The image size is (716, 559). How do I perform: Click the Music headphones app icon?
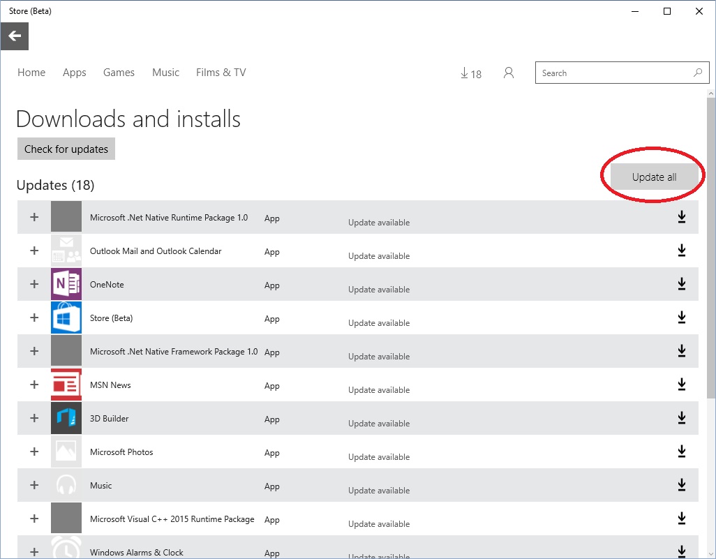coord(66,485)
